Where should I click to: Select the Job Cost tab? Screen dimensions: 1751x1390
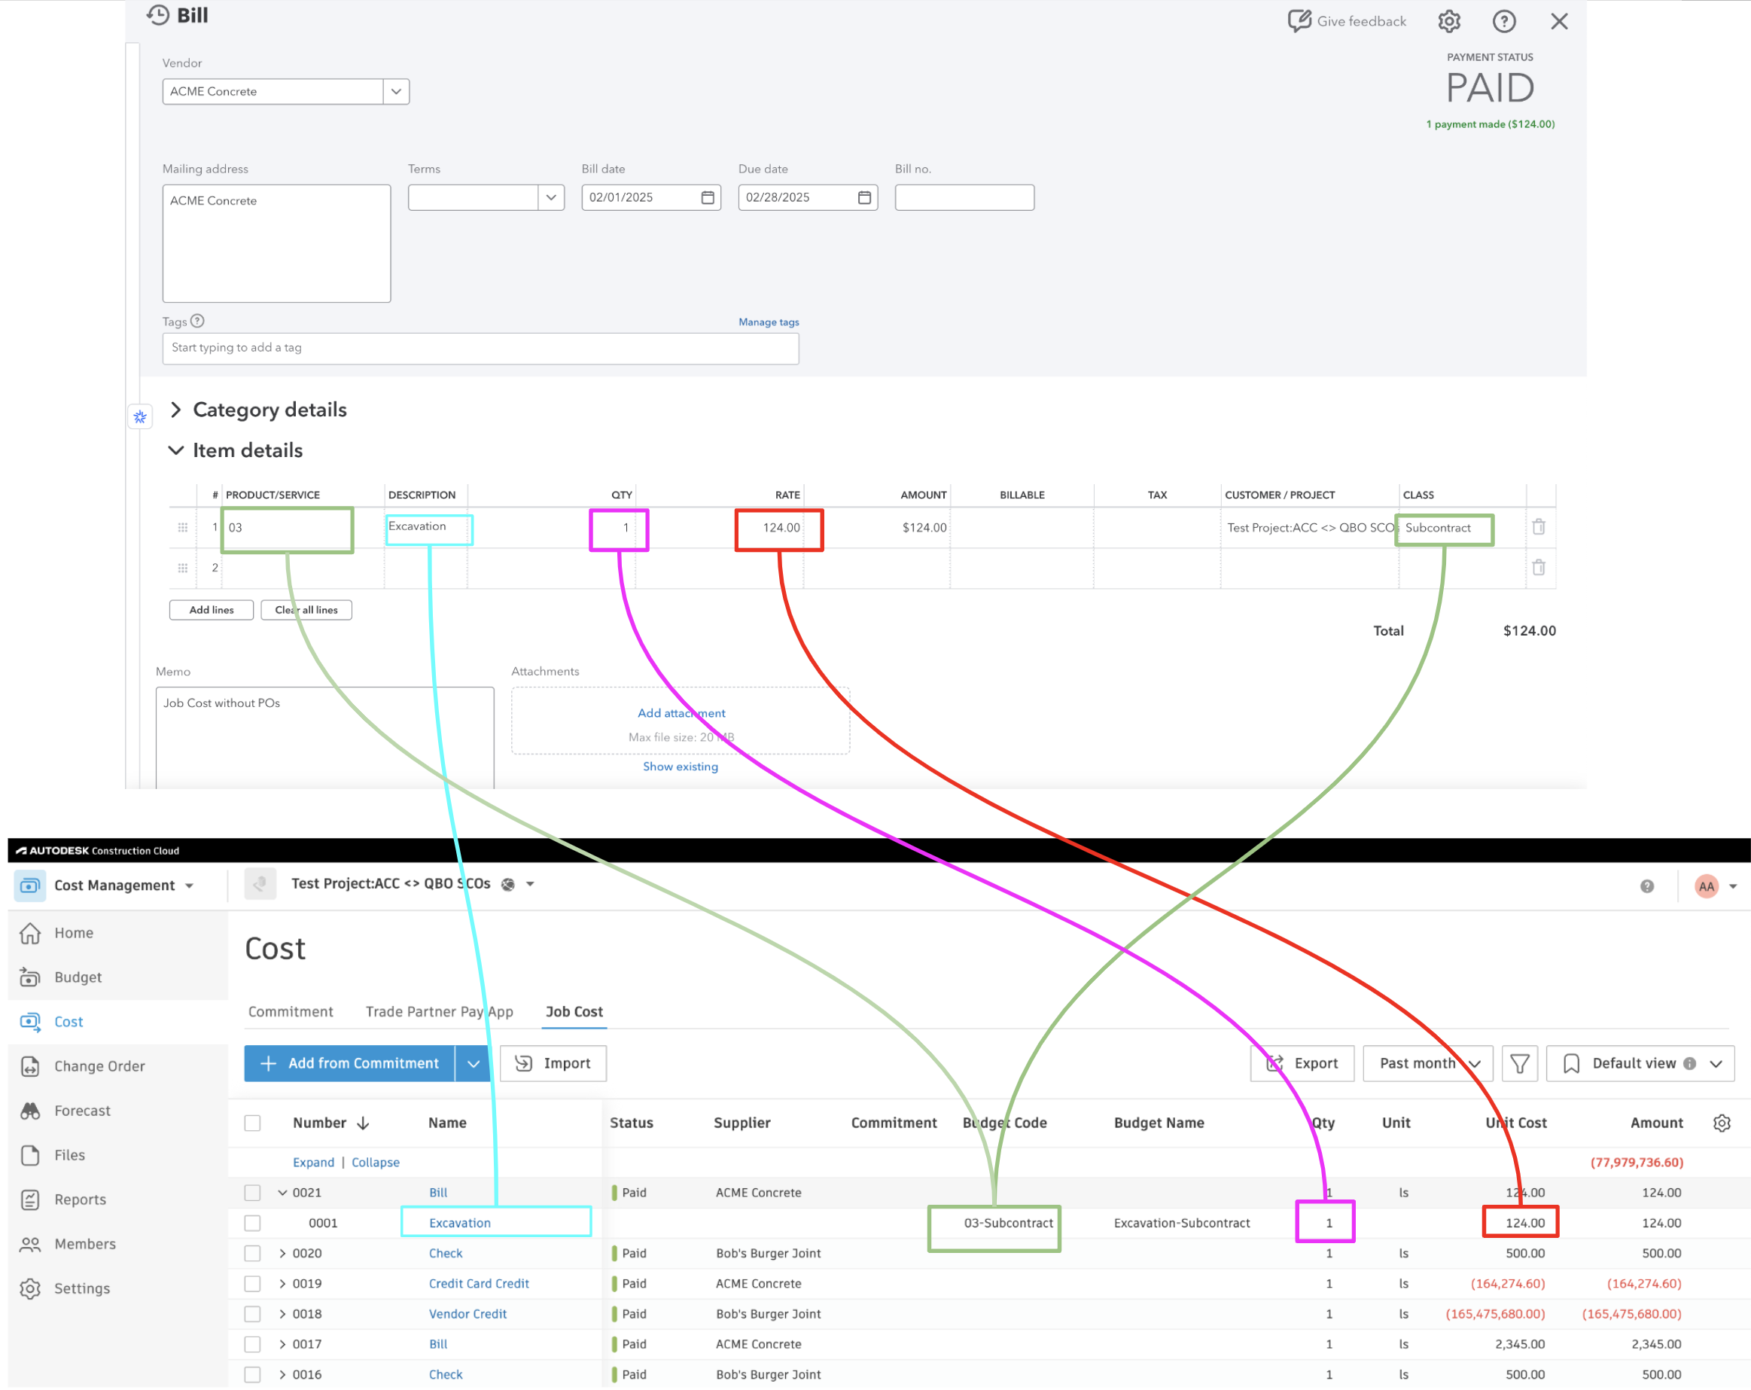click(574, 1011)
